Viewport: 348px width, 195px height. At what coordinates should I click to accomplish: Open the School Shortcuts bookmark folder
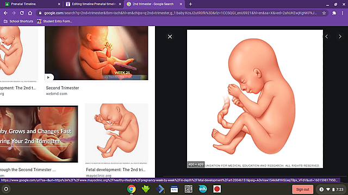coord(18,21)
